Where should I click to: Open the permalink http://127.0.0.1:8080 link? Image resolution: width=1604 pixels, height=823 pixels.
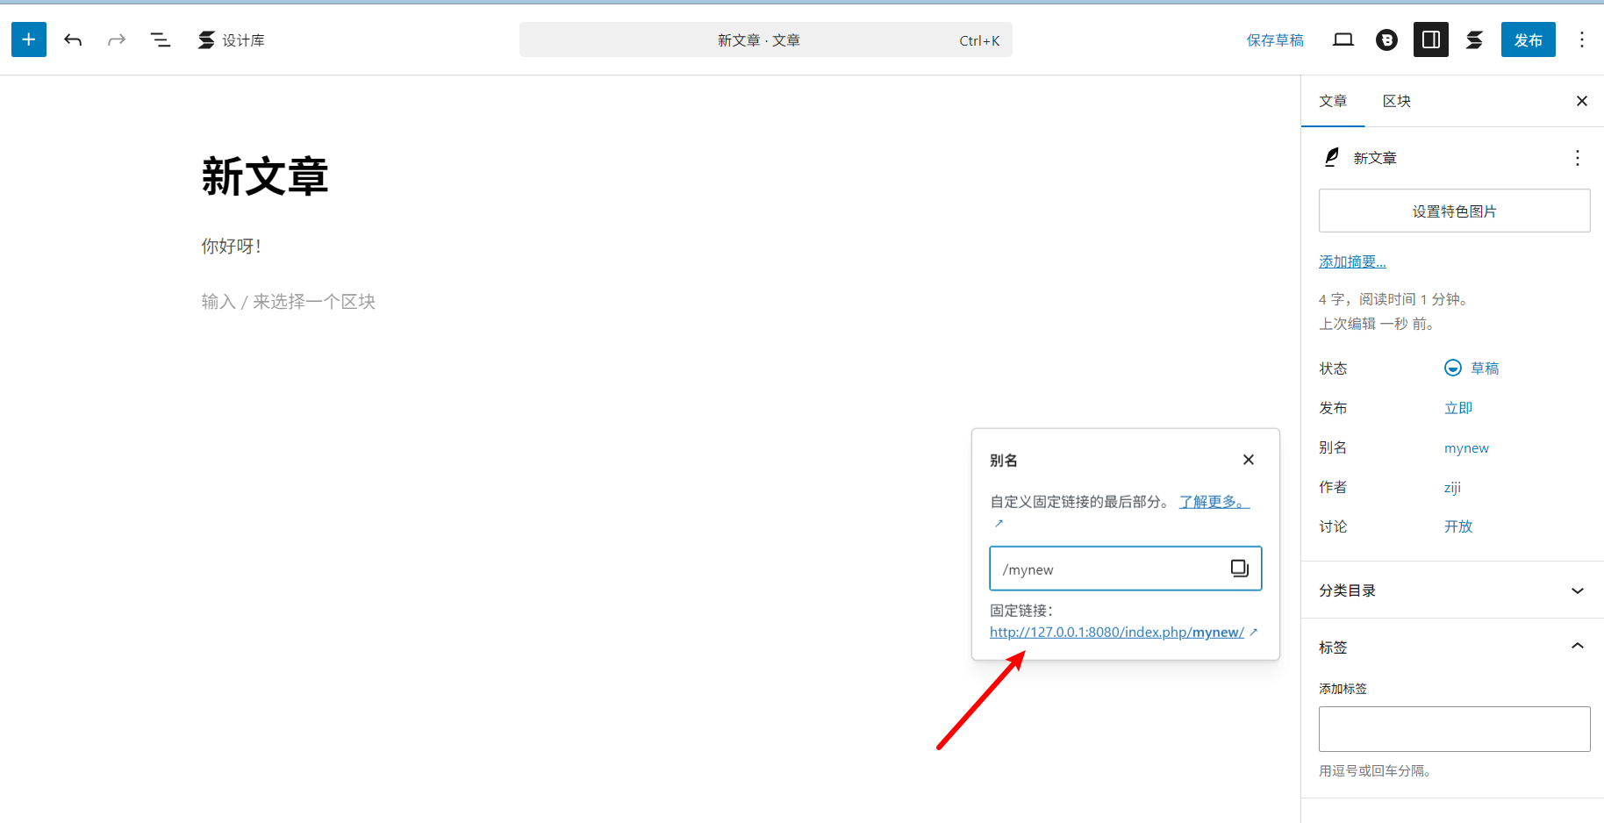point(1116,632)
